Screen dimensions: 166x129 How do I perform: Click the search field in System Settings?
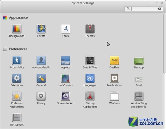pos(144,9)
